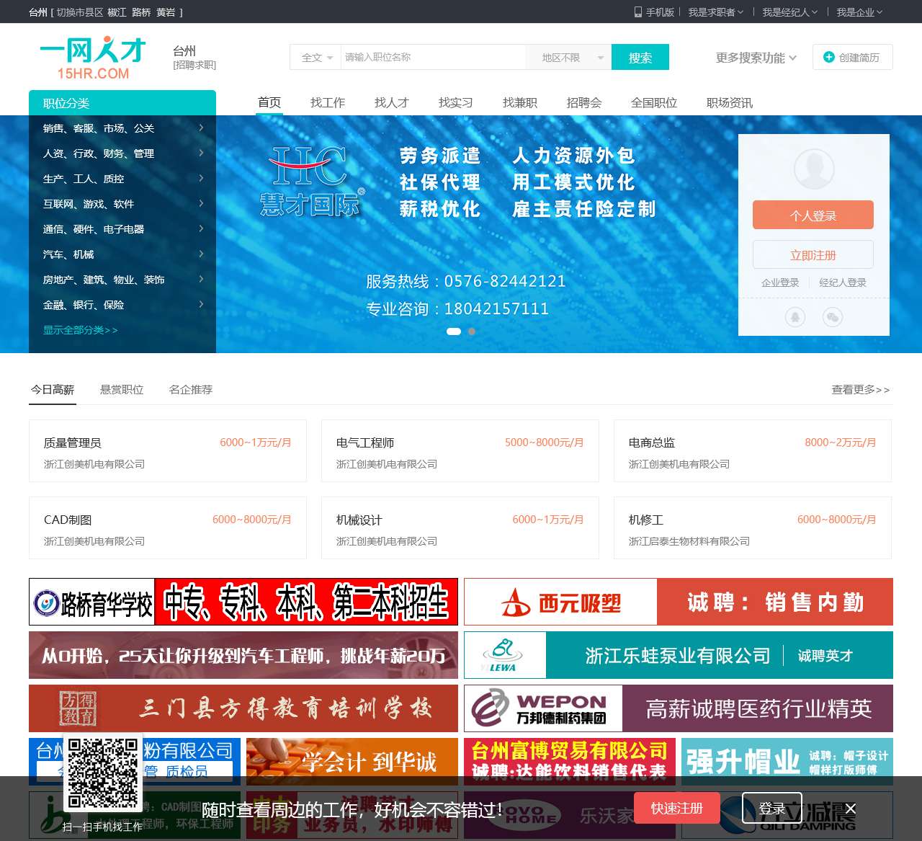This screenshot has width=922, height=841.
Task: Click the WEPON 万邦德制药集团 banner
Action: (x=679, y=708)
